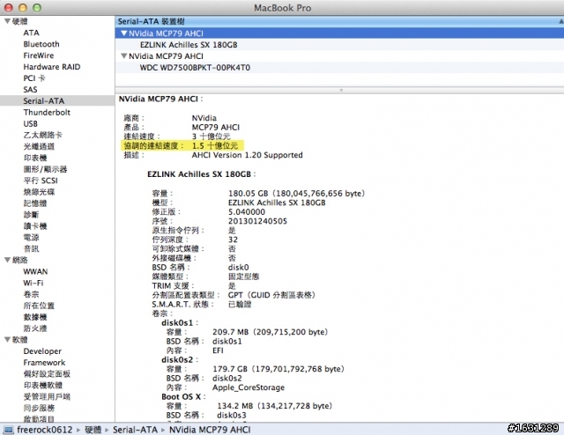
Task: Select Hardware RAID in sidebar
Action: tap(52, 67)
